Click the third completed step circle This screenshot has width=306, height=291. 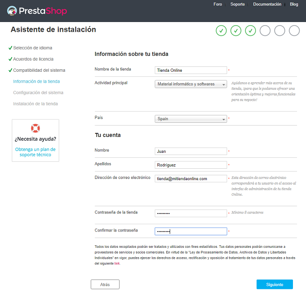tap(251, 31)
